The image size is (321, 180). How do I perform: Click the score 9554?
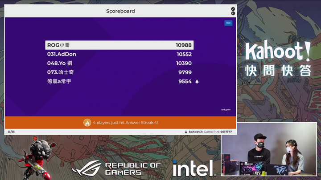pyautogui.click(x=185, y=81)
